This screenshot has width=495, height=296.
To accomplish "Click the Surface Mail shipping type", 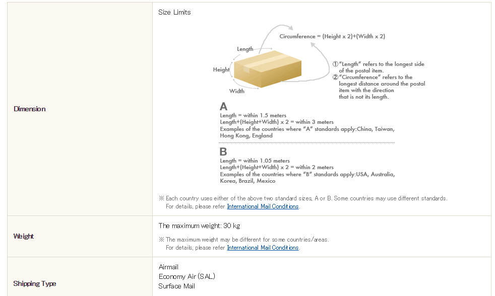I will click(177, 286).
